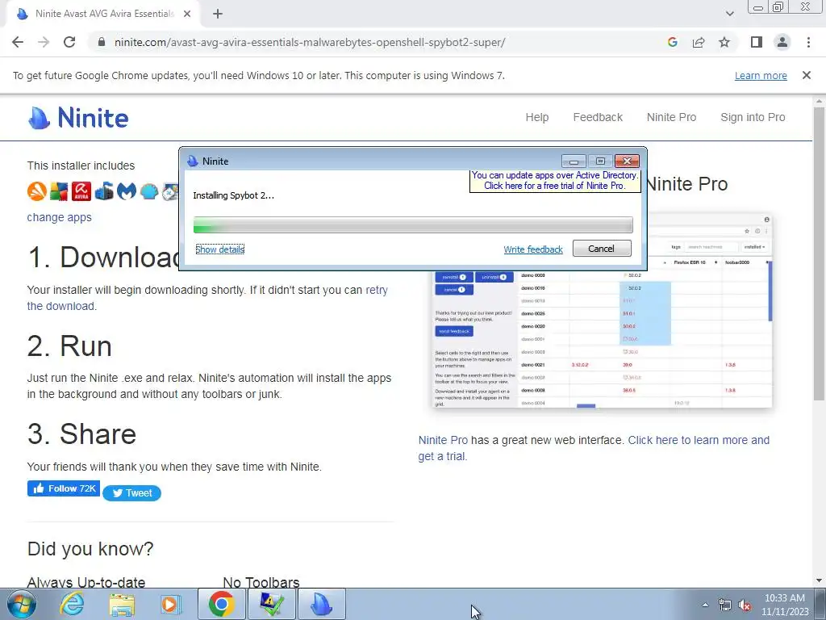This screenshot has height=620, width=826.
Task: Click here to learn more and get a trial
Action: point(594,448)
